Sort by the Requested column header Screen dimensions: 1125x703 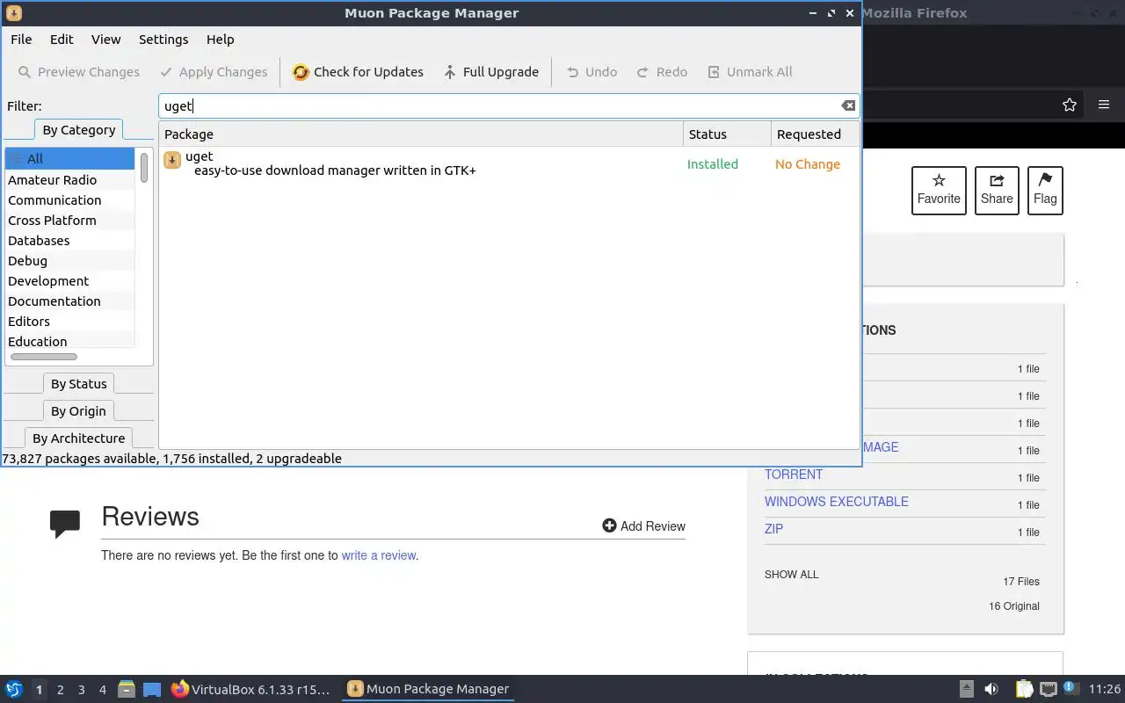815,134
